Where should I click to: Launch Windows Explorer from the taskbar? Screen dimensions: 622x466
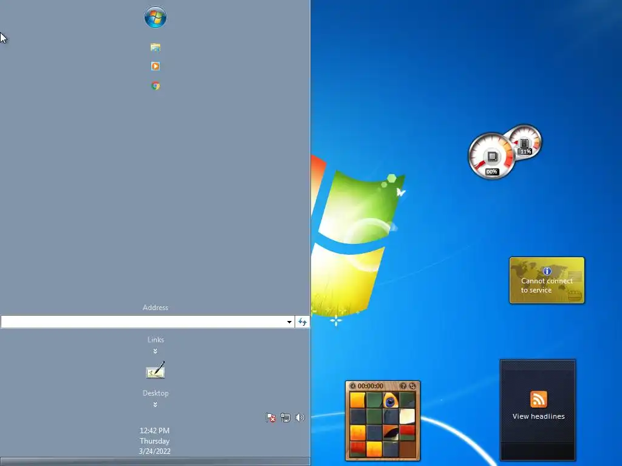(x=155, y=47)
